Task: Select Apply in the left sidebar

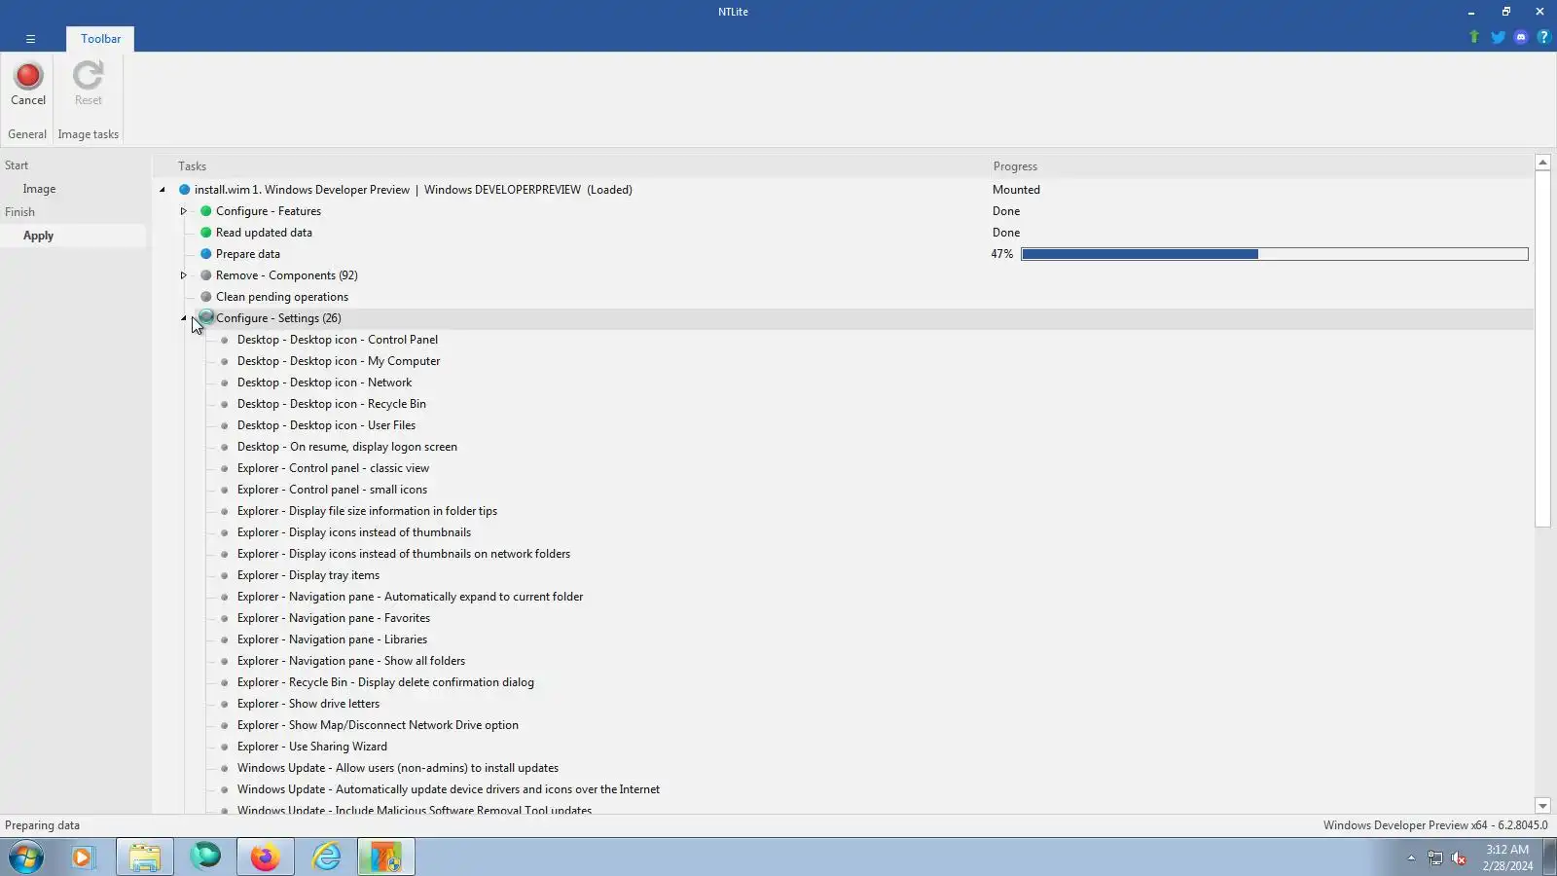Action: 38,236
